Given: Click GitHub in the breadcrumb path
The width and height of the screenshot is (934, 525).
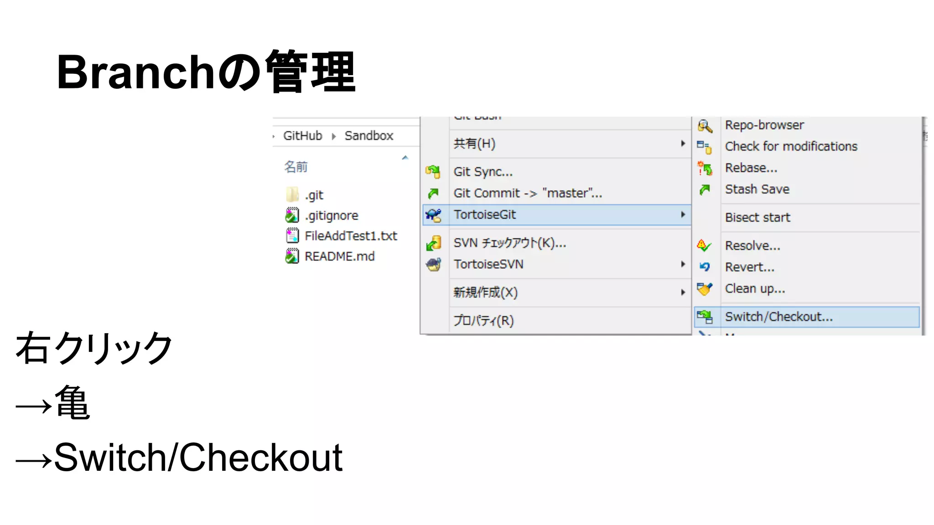Looking at the screenshot, I should [x=303, y=136].
